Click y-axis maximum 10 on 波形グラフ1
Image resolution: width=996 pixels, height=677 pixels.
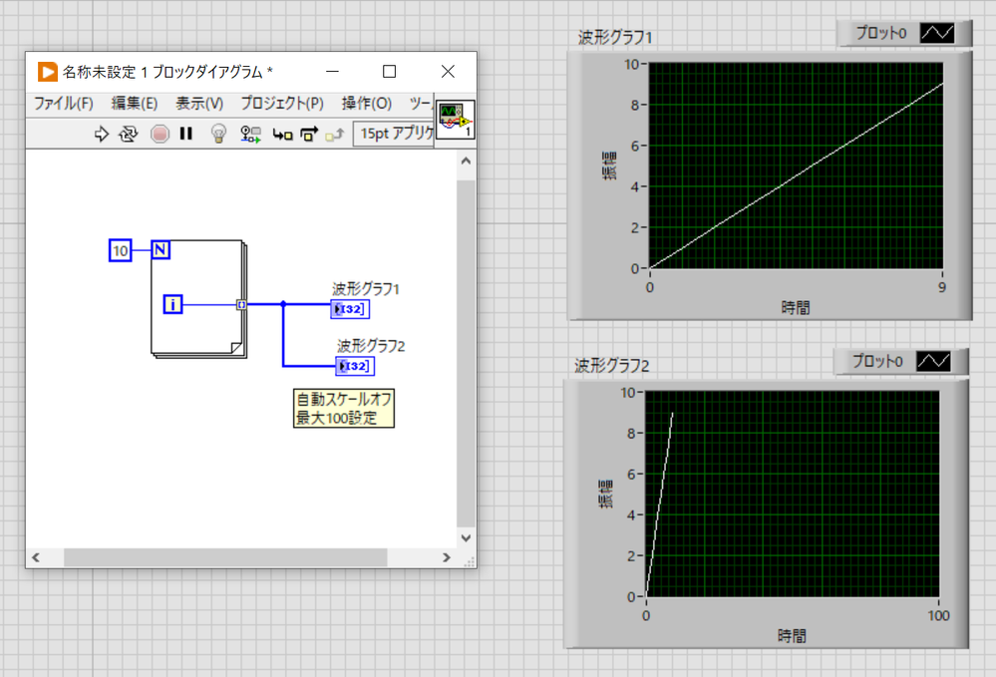pos(631,64)
